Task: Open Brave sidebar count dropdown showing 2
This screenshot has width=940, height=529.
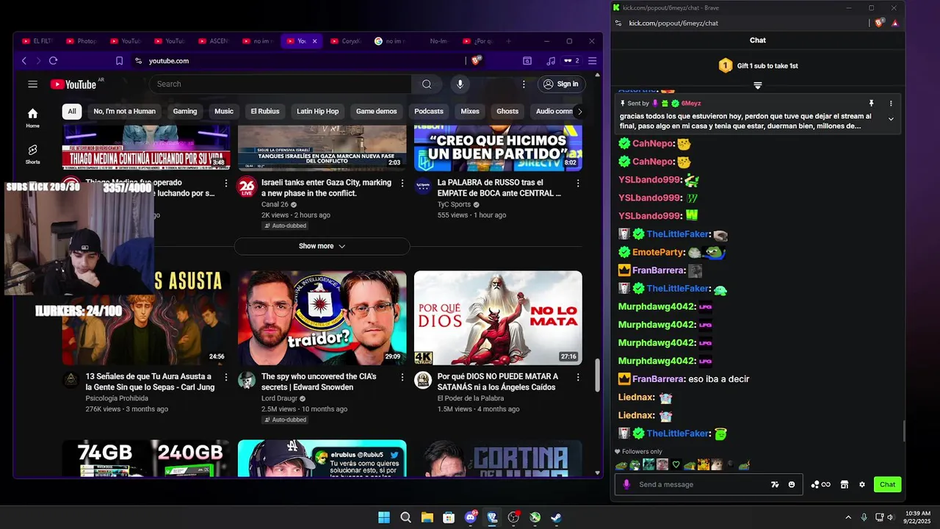Action: point(571,61)
